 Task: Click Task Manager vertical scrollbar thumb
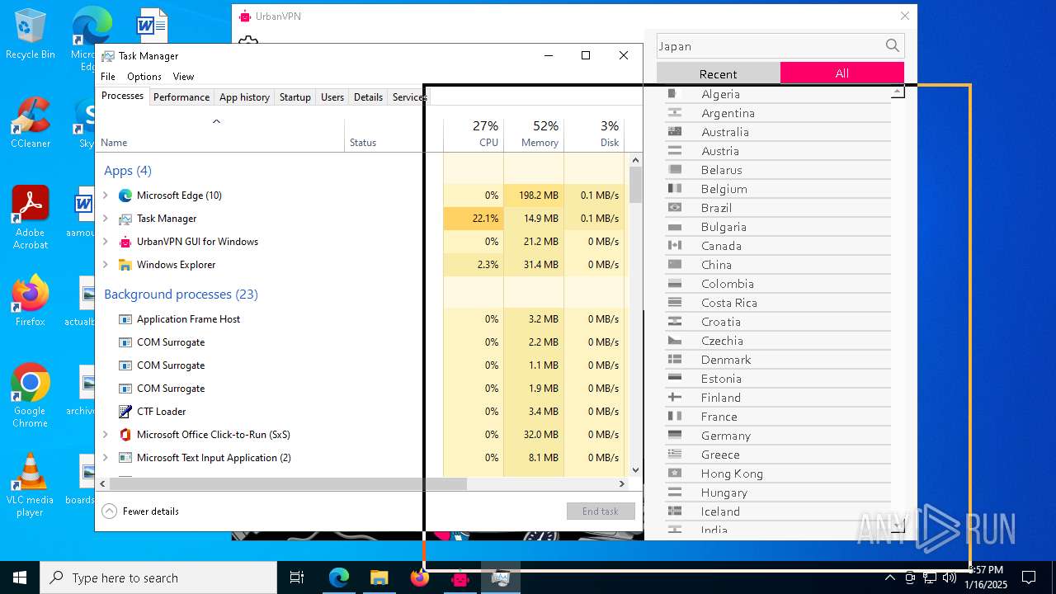(x=635, y=185)
